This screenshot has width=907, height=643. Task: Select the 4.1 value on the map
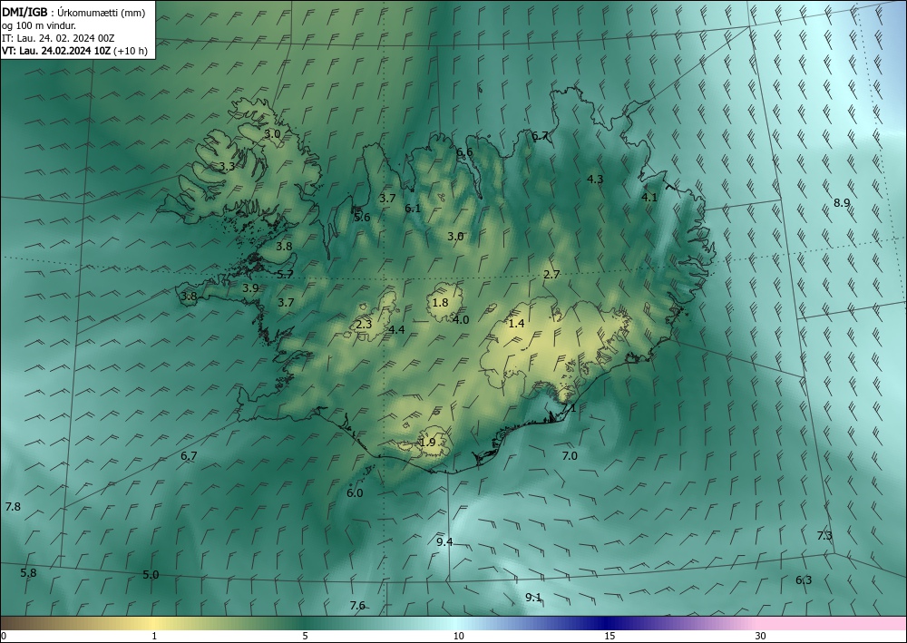(649, 197)
